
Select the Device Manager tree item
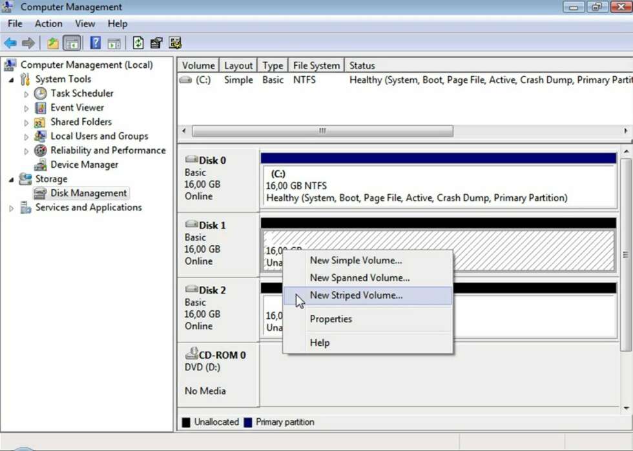85,165
